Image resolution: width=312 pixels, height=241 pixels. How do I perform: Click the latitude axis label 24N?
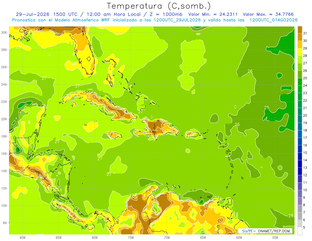click(x=4, y=84)
